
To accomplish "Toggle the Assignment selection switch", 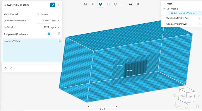I will coord(48,34).
